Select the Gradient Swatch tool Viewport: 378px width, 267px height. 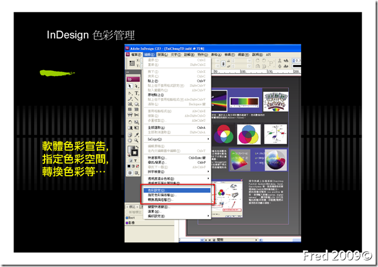click(x=130, y=128)
